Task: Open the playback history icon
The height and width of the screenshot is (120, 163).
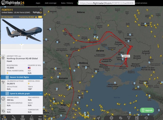Action: (146, 118)
